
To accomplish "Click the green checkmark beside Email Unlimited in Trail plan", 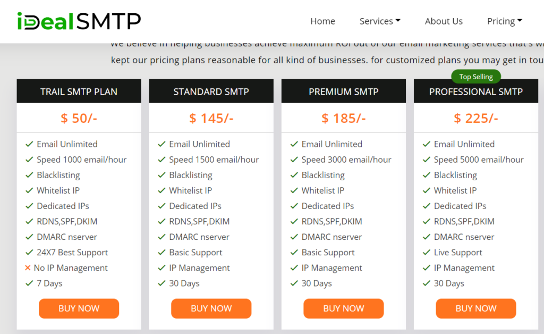I will click(x=29, y=144).
